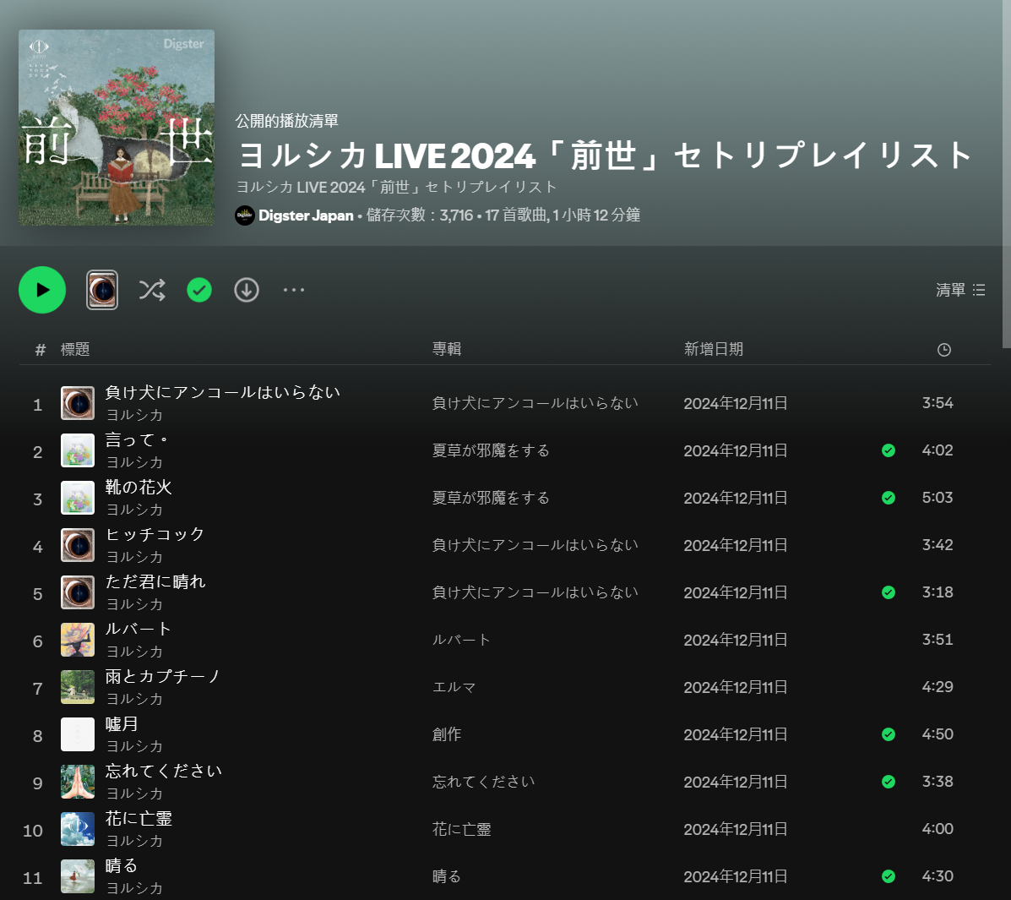This screenshot has width=1011, height=900.
Task: Open the Digster Japan profile link
Action: (306, 215)
